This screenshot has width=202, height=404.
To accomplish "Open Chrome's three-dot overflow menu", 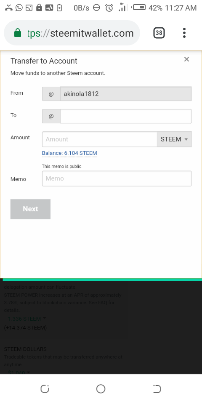I will [x=184, y=33].
